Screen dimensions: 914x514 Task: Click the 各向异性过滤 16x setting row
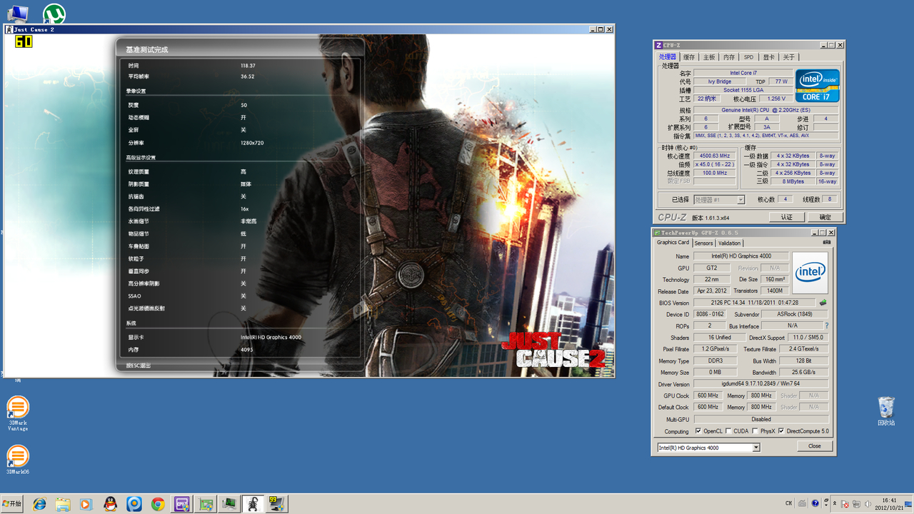coord(189,209)
